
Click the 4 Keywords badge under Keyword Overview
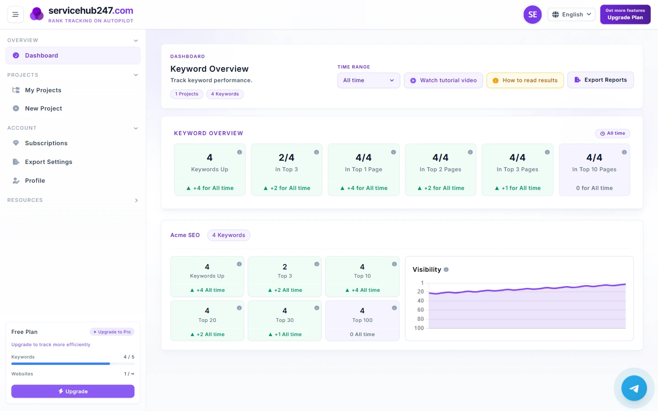(225, 94)
